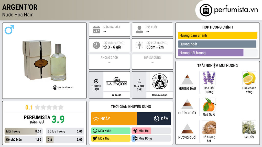Click the Hương giữa pyramid icon
This screenshot has height=147, width=262.
point(187,104)
